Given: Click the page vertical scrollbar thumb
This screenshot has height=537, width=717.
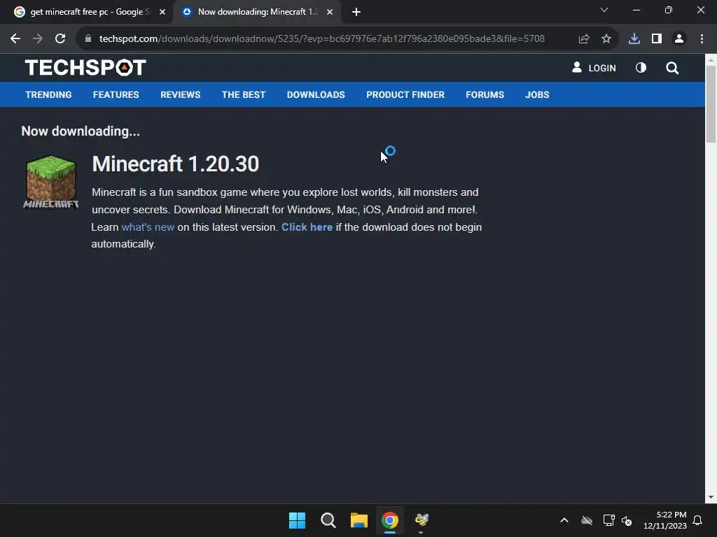Looking at the screenshot, I should [x=711, y=104].
